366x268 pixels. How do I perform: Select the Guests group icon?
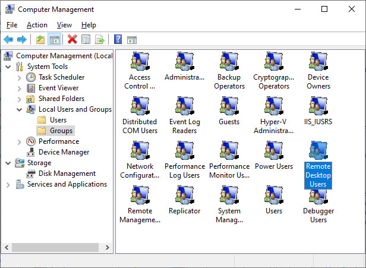pos(229,106)
